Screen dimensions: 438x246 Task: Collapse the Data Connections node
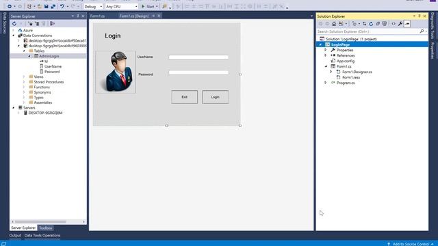(14, 36)
